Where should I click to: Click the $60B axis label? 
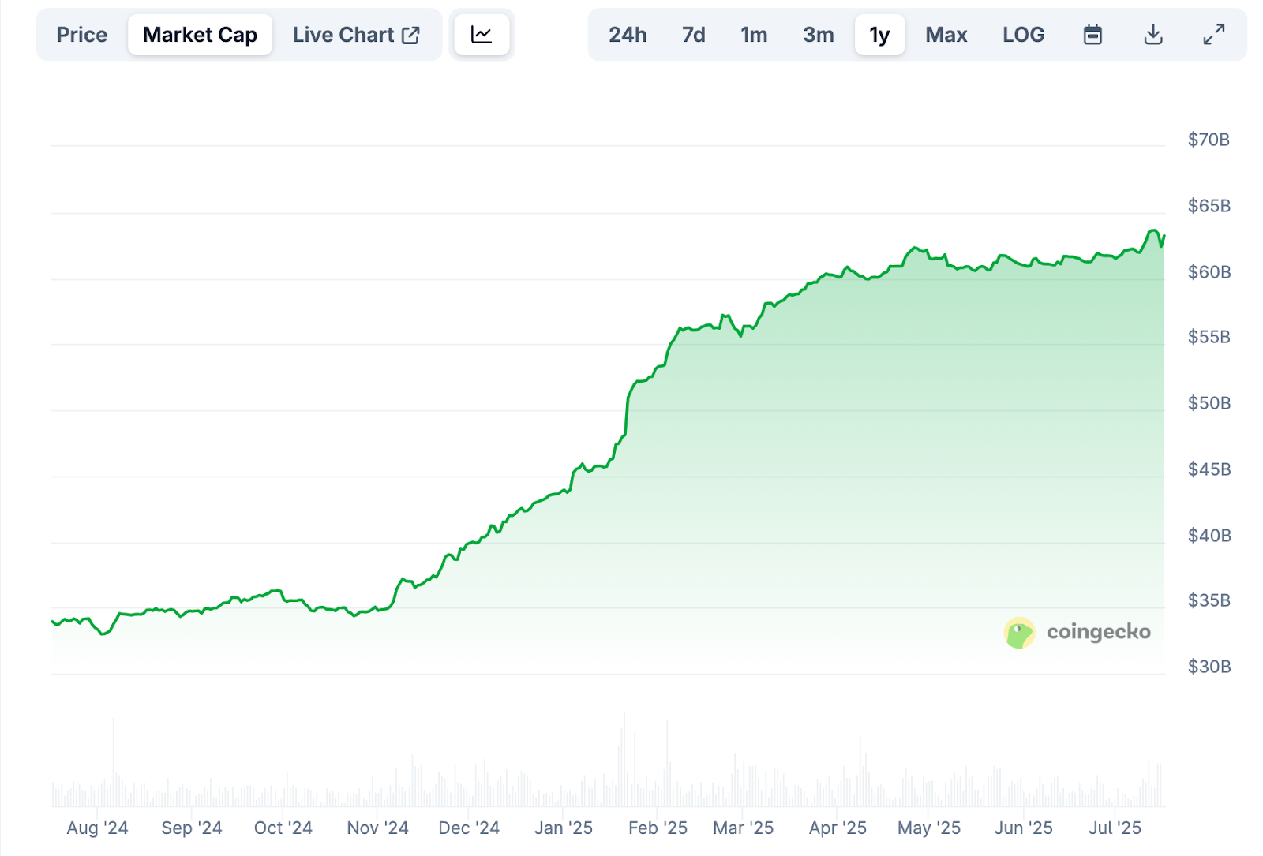click(x=1209, y=272)
